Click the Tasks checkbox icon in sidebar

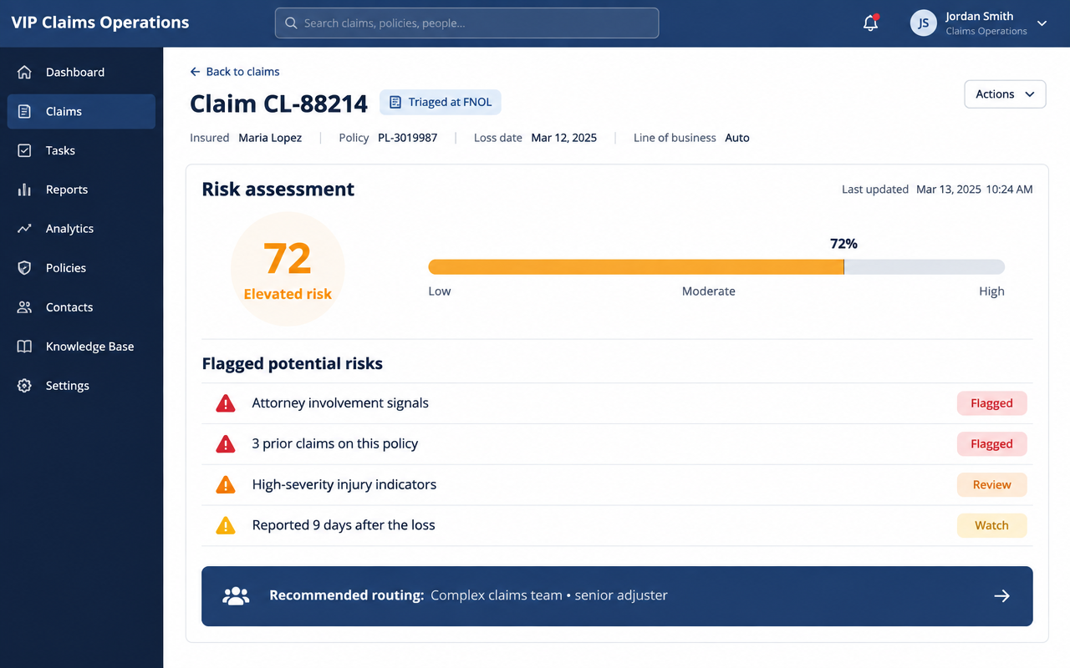click(24, 151)
